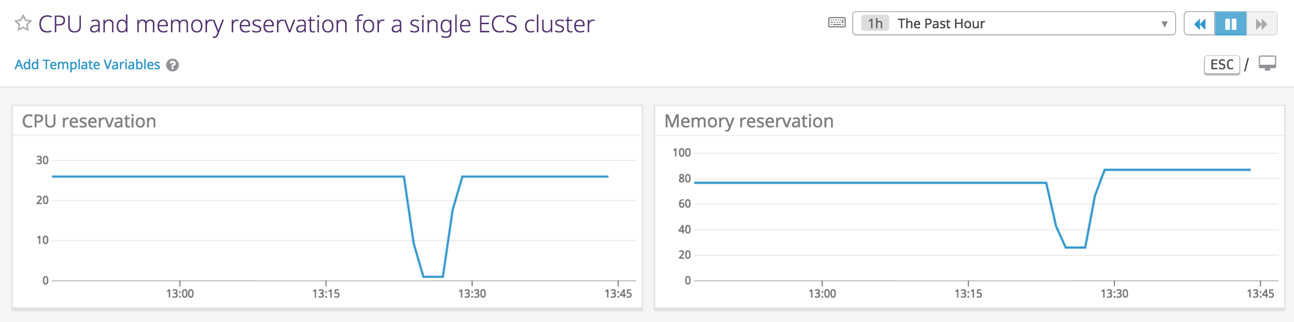This screenshot has width=1294, height=322.
Task: Click the 'Add Template Variables' link
Action: point(87,64)
